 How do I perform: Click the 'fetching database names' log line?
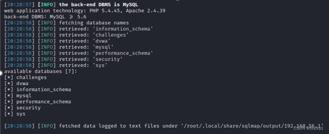pos(67,23)
